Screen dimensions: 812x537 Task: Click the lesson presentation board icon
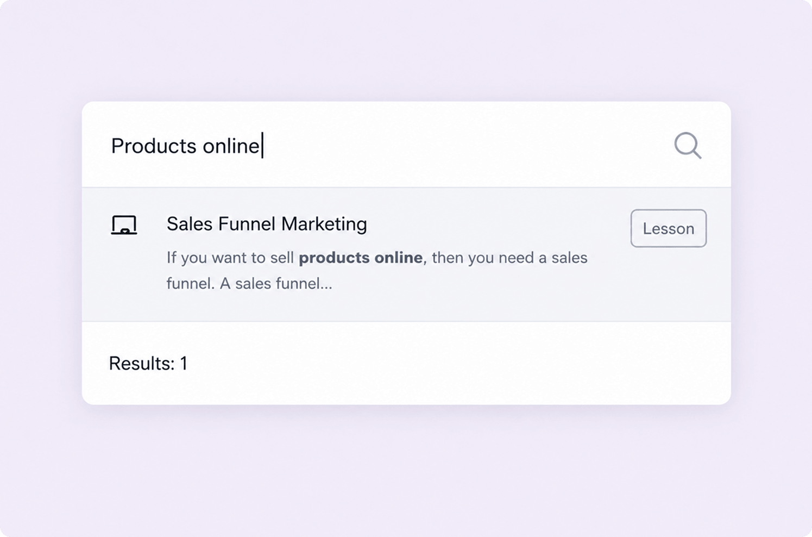[124, 225]
